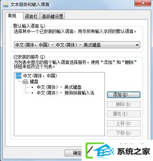Close the 文本服务和输入语言 dialog
153x161 pixels.
[x=143, y=3]
